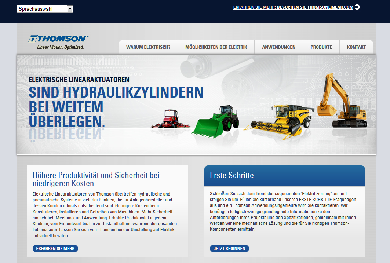Click the Elektrische Linearaktuatoren banner subtitle
The height and width of the screenshot is (263, 390).
tap(79, 80)
